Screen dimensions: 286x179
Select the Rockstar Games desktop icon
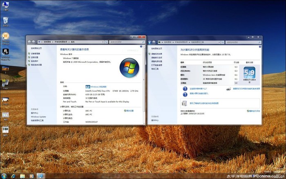(x=6, y=54)
